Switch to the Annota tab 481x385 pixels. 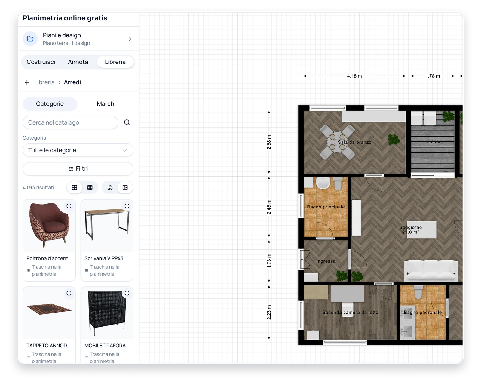coord(78,62)
